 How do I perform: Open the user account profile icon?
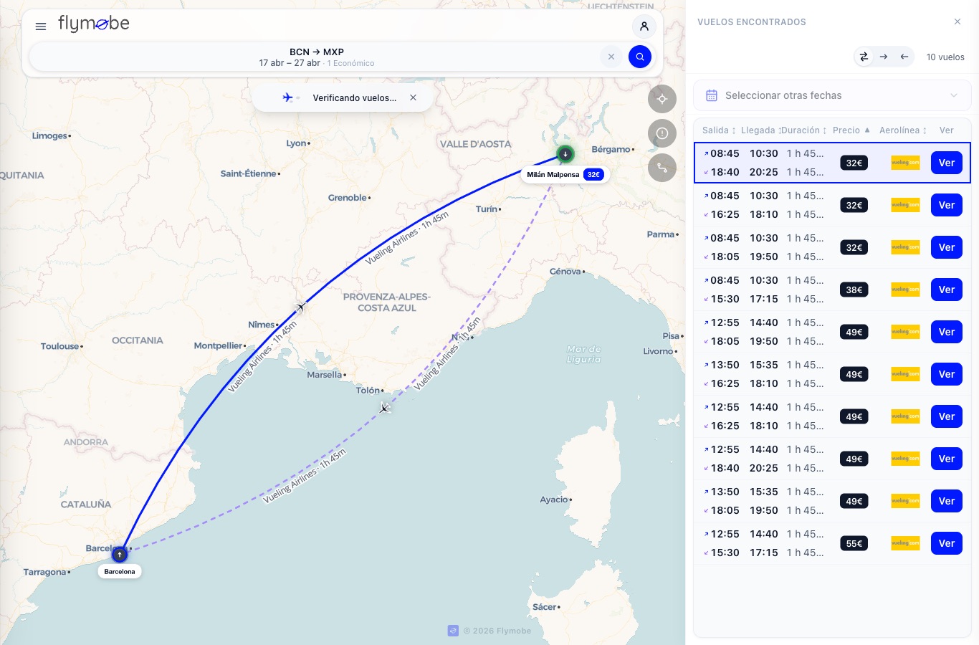(x=644, y=27)
